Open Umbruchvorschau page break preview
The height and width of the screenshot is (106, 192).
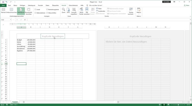12,11
